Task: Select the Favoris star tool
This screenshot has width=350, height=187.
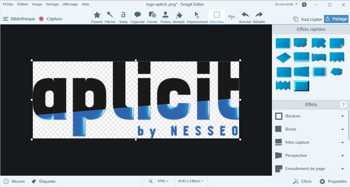Action: pyautogui.click(x=97, y=17)
